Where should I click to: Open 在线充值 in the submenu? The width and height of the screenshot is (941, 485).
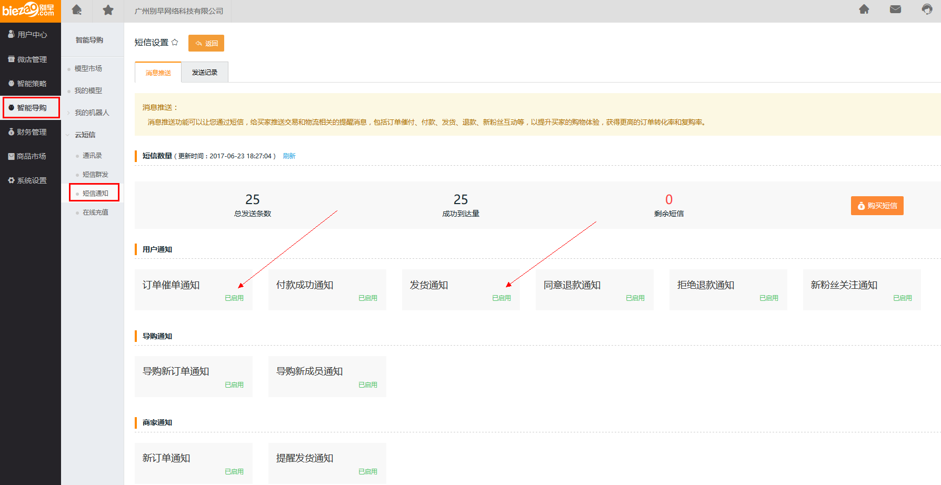click(95, 213)
